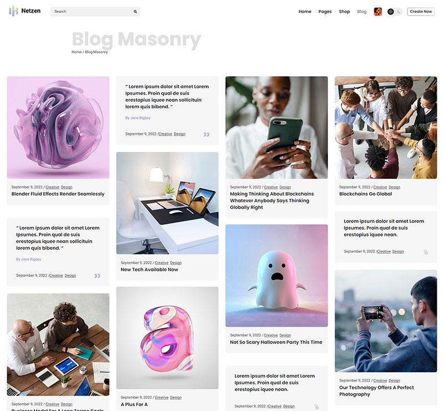Focus the Search input field

click(95, 12)
